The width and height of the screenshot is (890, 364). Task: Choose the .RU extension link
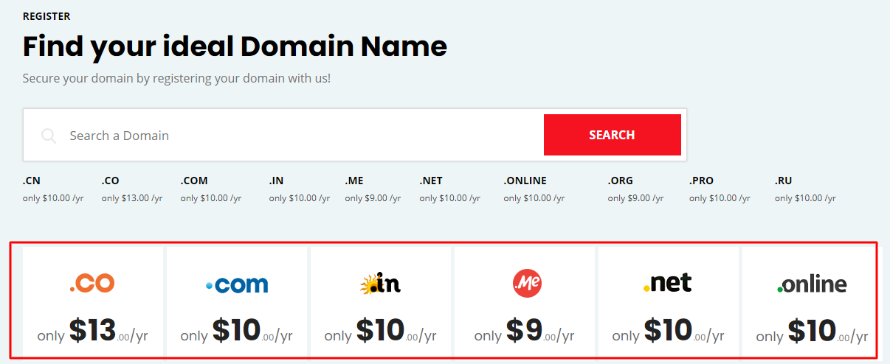tap(783, 181)
